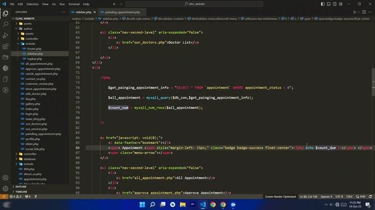Expand the database folder

pyautogui.click(x=30, y=159)
